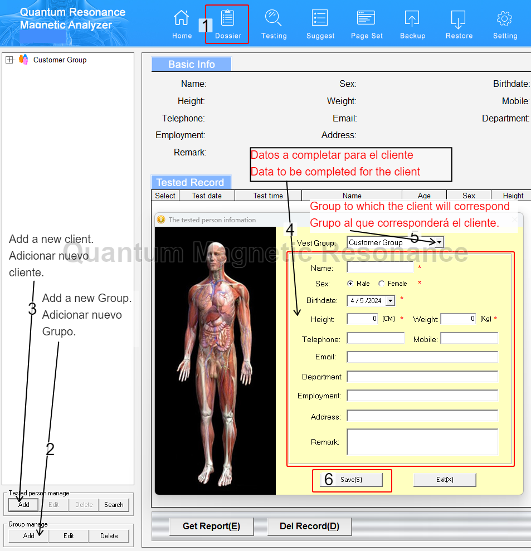This screenshot has width=531, height=551.
Task: Click the Save(S) button
Action: [351, 480]
